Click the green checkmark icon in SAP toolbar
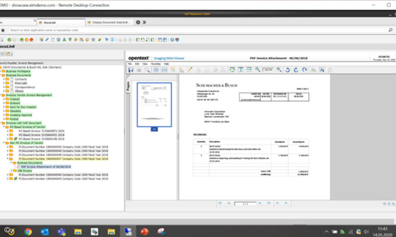396x237 pixels. [x=9, y=40]
